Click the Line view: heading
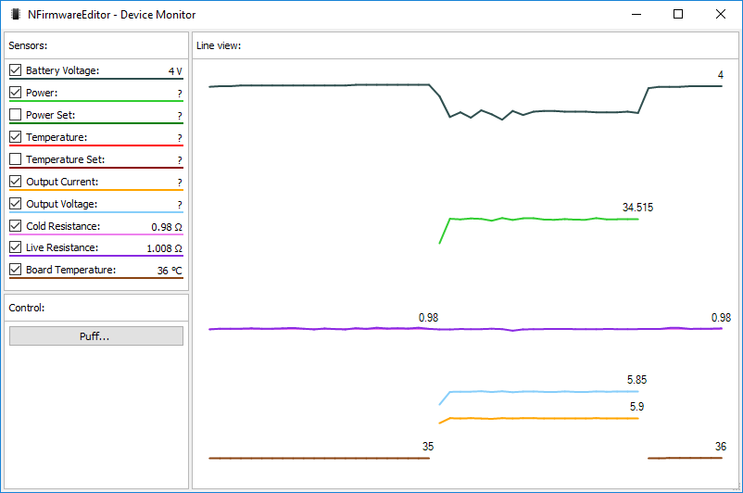This screenshot has height=493, width=743. 219,45
